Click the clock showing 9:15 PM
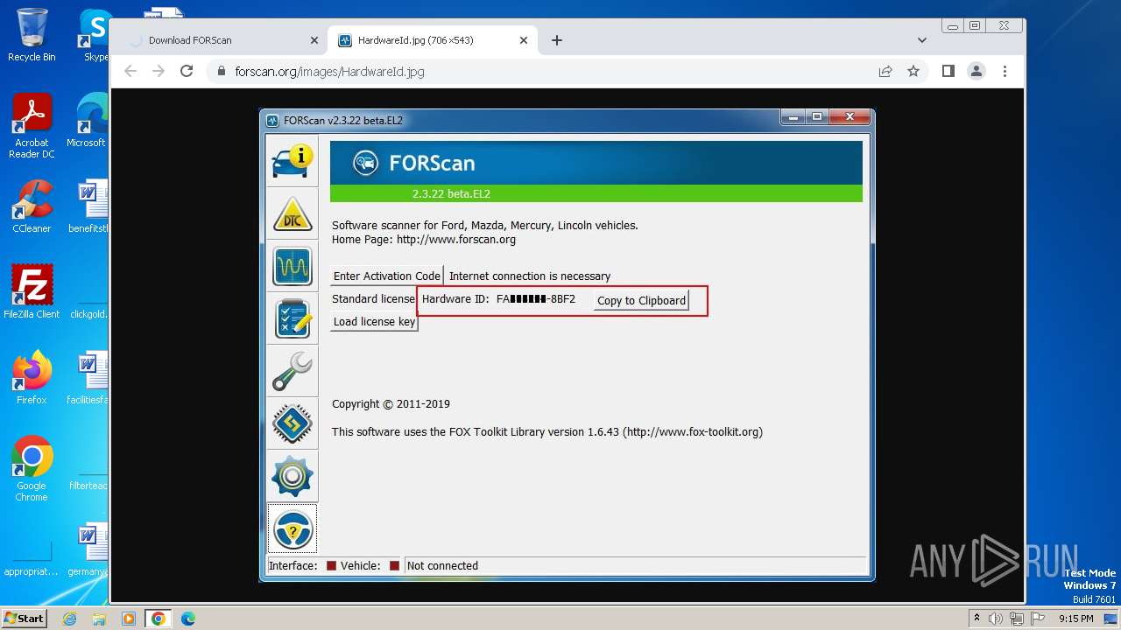This screenshot has width=1121, height=630. tap(1075, 619)
